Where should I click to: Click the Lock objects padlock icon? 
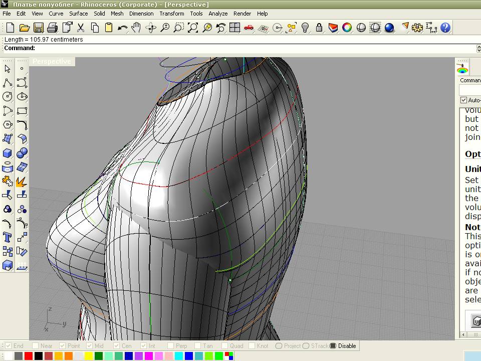pyautogui.click(x=319, y=28)
